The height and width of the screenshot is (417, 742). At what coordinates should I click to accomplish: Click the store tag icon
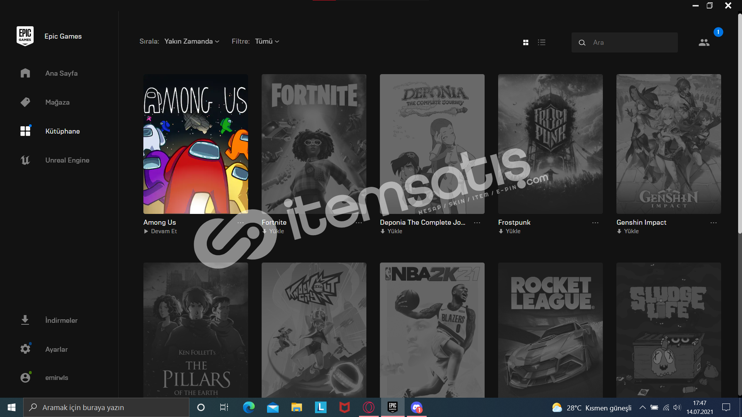click(25, 102)
